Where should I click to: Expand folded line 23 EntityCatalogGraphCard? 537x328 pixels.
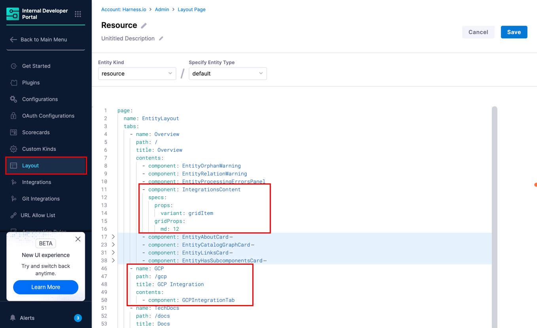coord(113,245)
